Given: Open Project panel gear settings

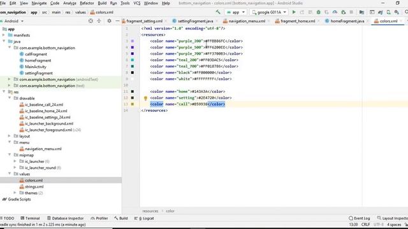Looking at the screenshot, I should click(109, 21).
